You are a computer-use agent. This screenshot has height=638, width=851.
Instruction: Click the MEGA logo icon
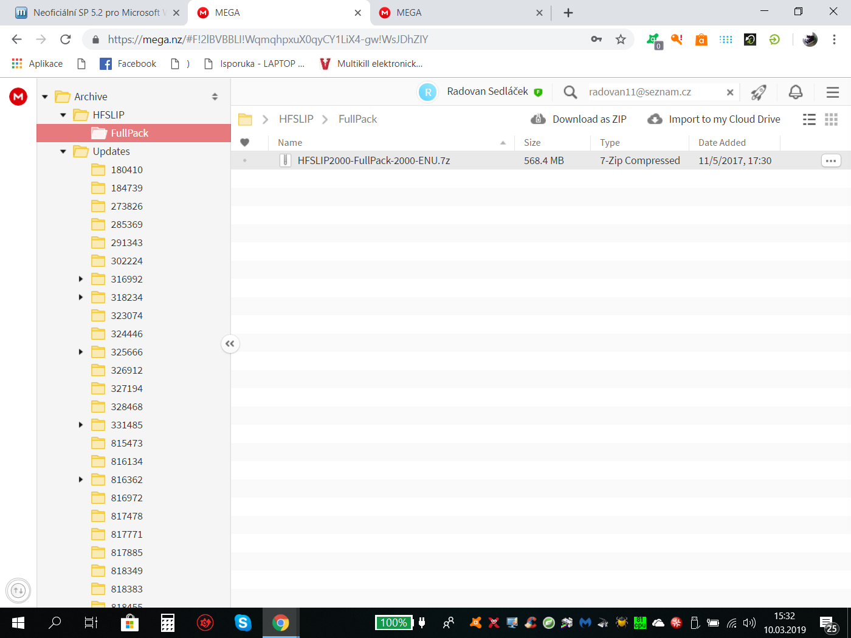[18, 97]
